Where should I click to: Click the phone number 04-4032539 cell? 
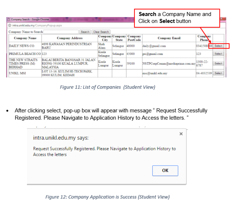[204, 73]
